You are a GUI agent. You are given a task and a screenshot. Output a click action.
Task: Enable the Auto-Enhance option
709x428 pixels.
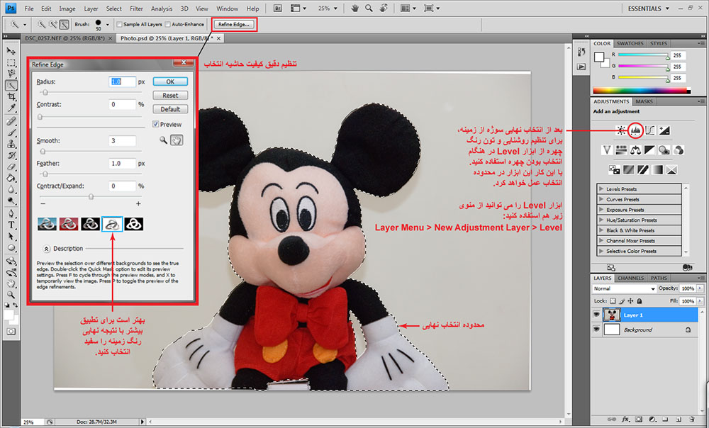click(168, 24)
